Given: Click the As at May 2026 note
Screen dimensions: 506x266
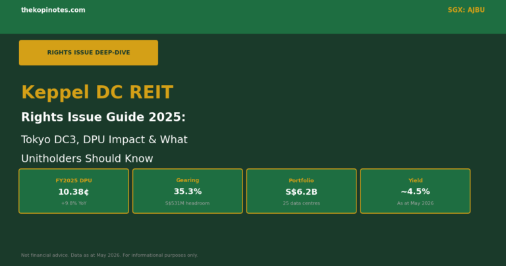Looking at the screenshot, I should [415, 203].
